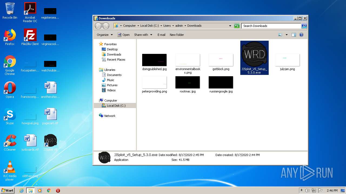
Task: Open the Opera desktop shortcut
Action: pos(10,90)
